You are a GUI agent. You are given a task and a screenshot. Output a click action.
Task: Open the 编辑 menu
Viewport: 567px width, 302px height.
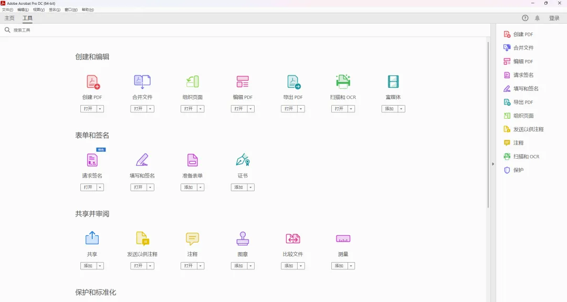coord(23,10)
